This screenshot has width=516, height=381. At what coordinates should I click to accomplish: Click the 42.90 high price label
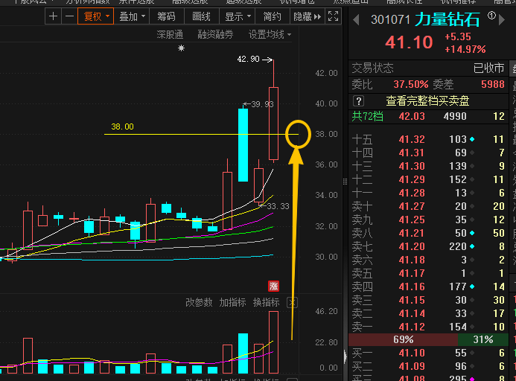(249, 60)
